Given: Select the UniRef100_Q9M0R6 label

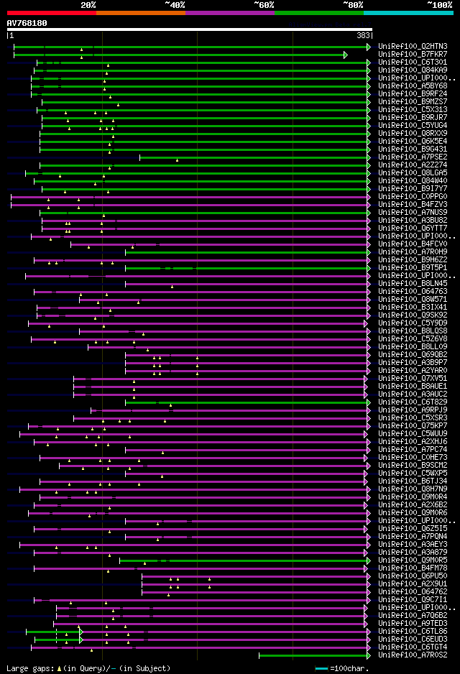Looking at the screenshot, I should coord(413,513).
